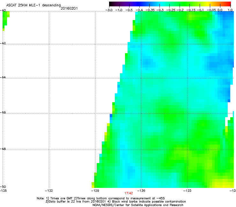Viewport: 236px width, 207px height.
Task: Click the -3.0 colorbar tick label
Action: (109, 10)
